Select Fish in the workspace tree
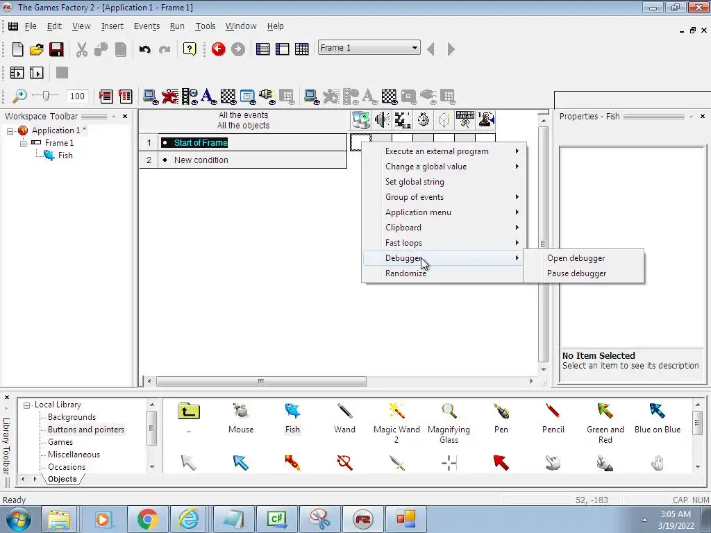This screenshot has width=711, height=533. (65, 155)
